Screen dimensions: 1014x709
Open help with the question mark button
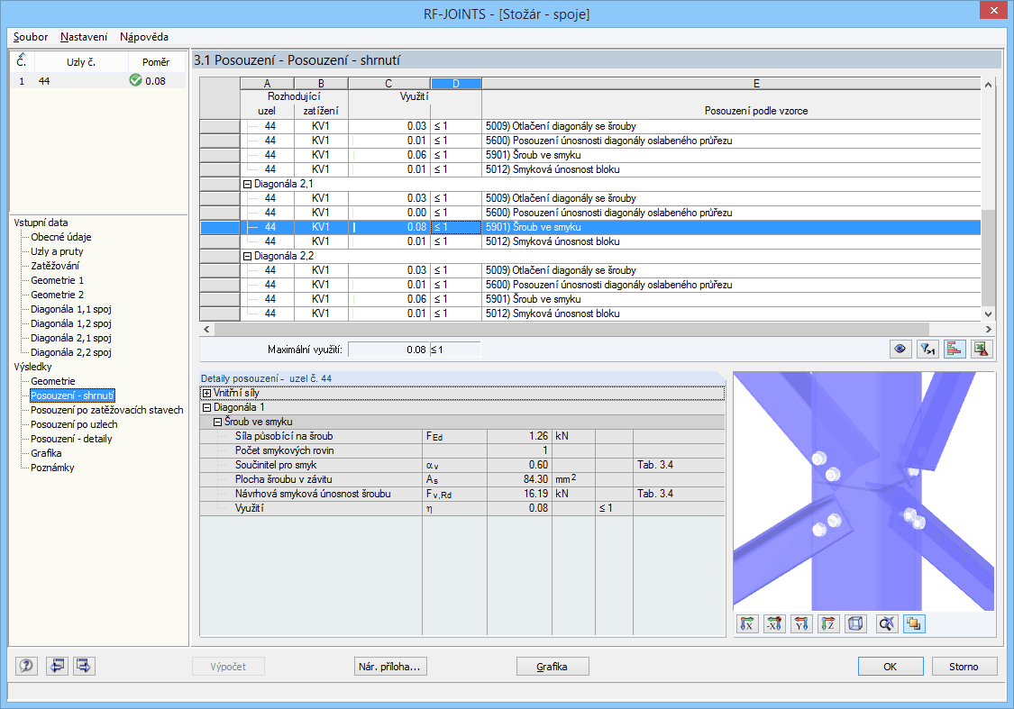click(x=26, y=665)
